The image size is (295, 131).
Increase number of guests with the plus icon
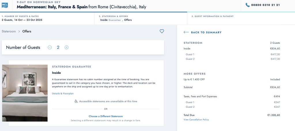[67, 47]
